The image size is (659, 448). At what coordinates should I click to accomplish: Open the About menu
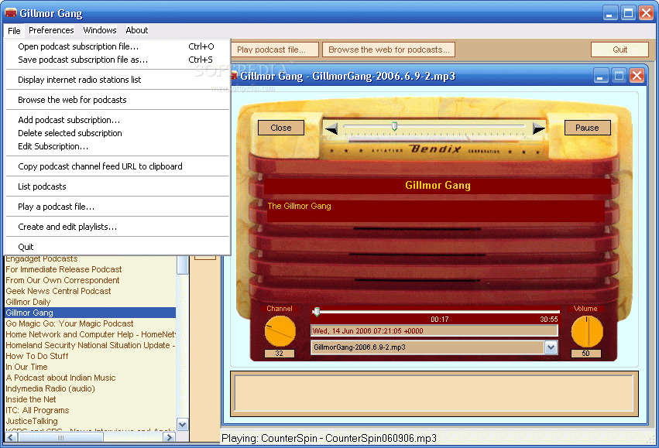[x=136, y=30]
